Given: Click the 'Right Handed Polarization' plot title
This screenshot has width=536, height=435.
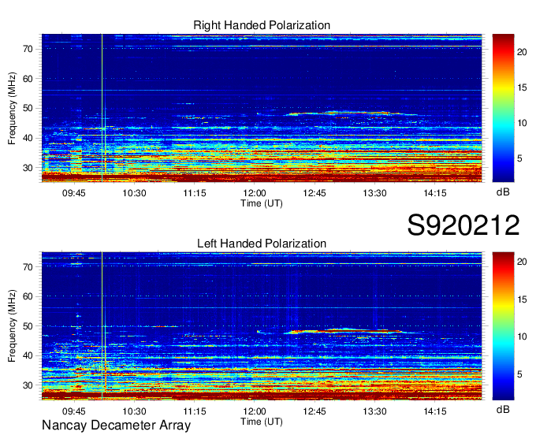Looking at the screenshot, I should point(262,25).
